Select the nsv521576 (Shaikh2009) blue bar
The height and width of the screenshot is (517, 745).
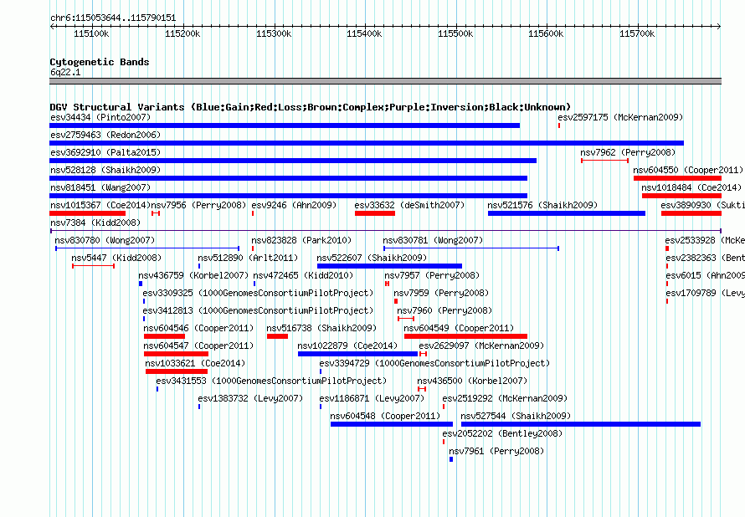[x=567, y=213]
